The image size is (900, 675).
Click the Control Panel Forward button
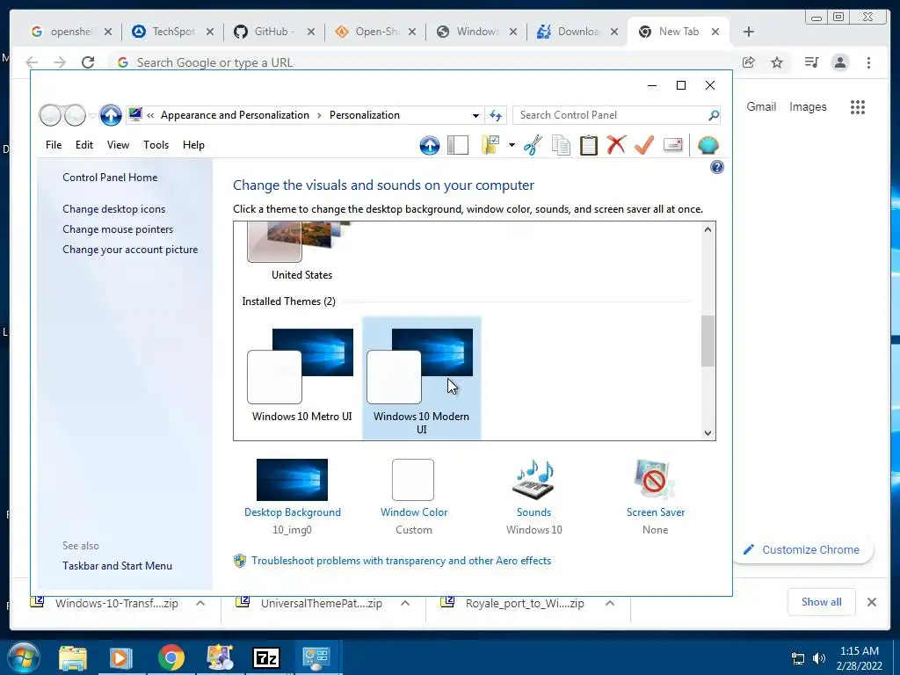pyautogui.click(x=75, y=115)
